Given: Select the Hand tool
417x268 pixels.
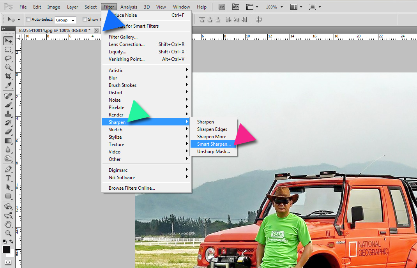Looking at the screenshot, I should point(8,224).
